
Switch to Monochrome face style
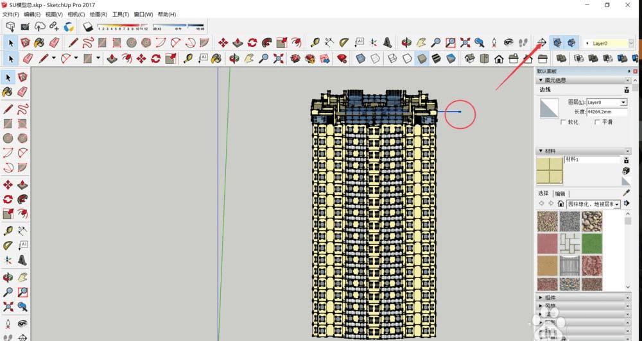[x=451, y=59]
